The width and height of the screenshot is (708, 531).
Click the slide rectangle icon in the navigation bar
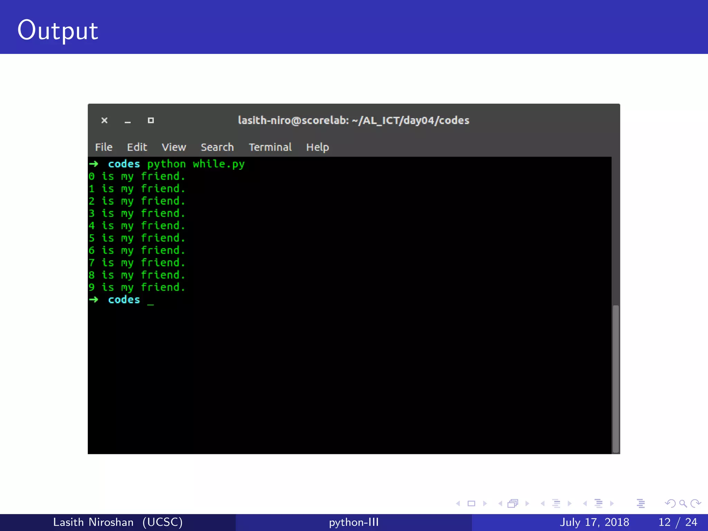[471, 504]
